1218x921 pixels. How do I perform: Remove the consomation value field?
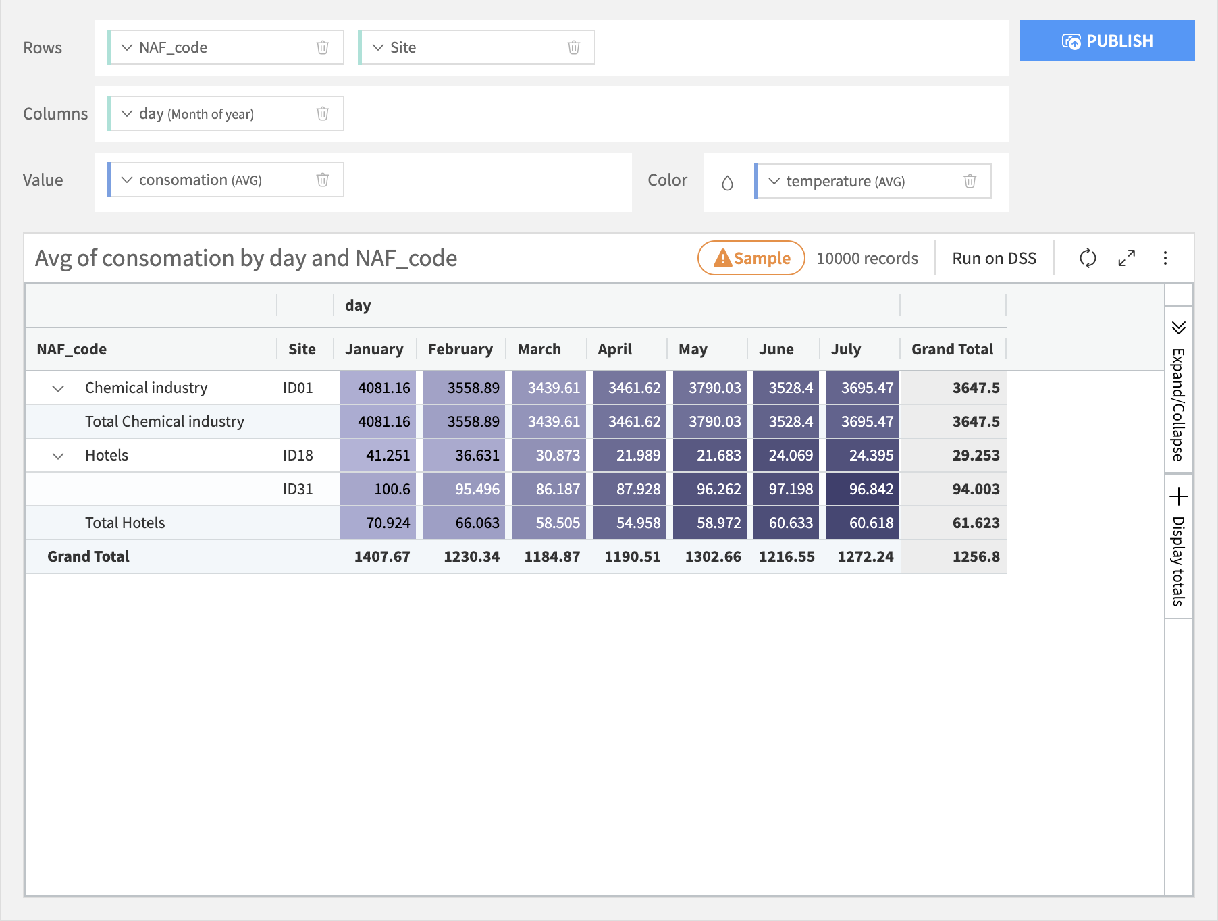323,180
